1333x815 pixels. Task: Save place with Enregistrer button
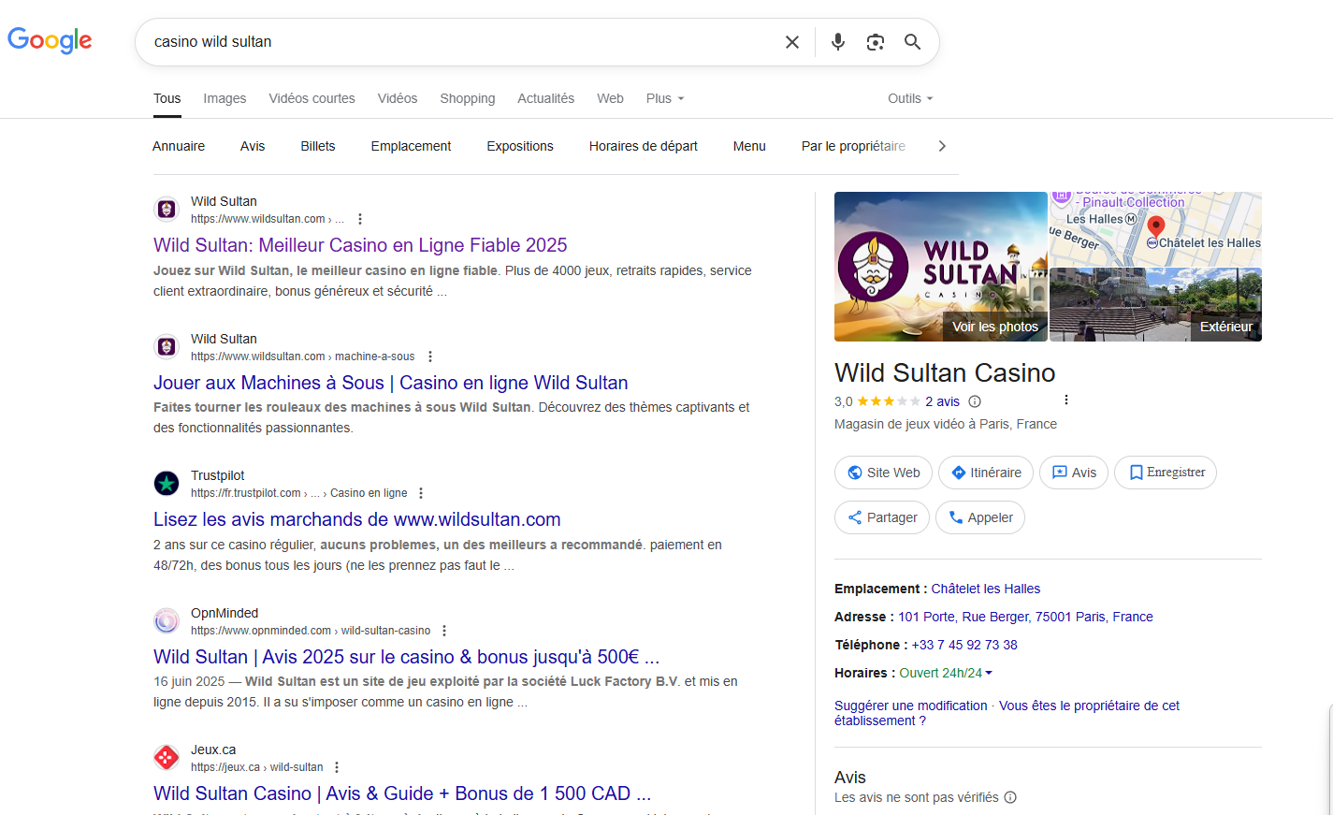1166,473
